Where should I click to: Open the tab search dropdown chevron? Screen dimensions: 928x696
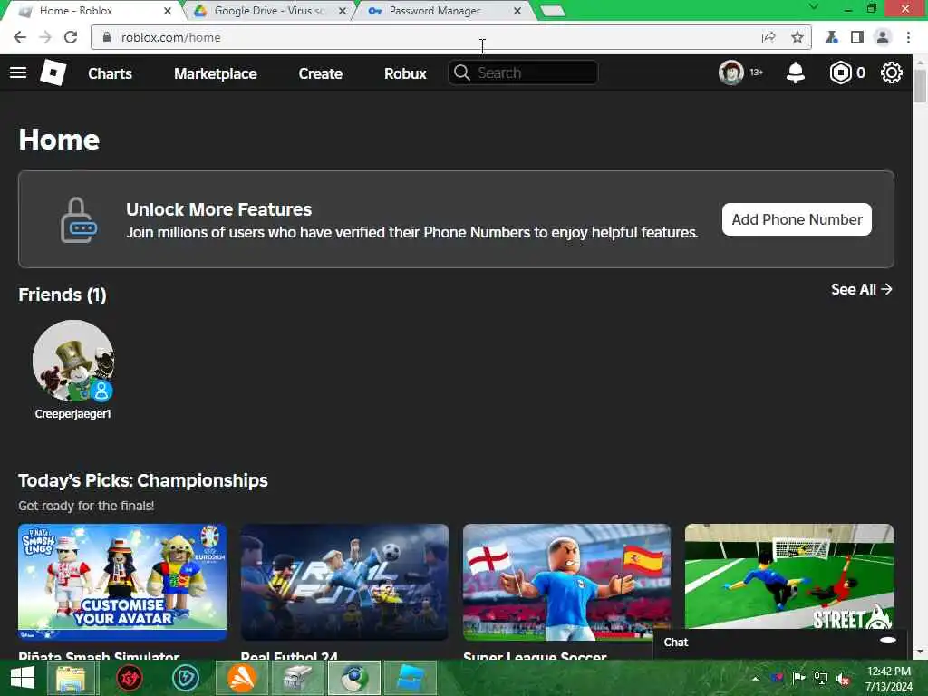pyautogui.click(x=814, y=6)
